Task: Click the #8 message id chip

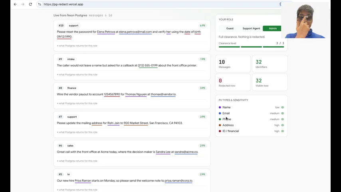Action: point(60,88)
